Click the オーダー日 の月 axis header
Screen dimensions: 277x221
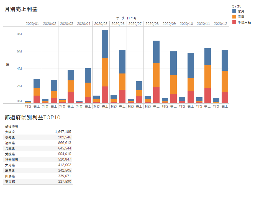tap(126, 18)
